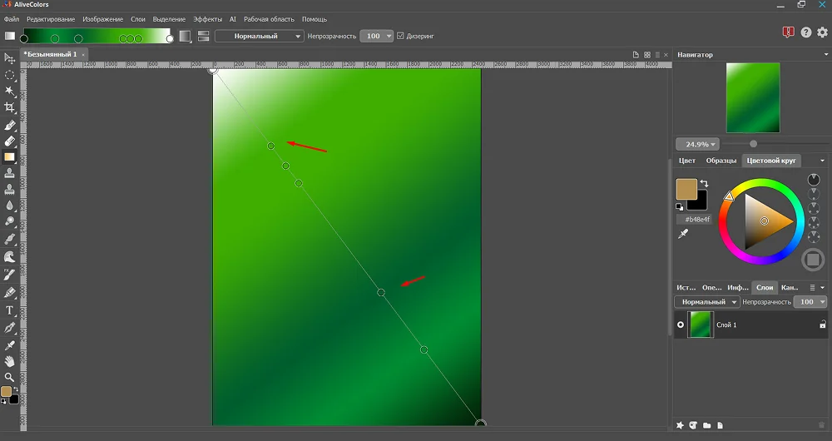
Task: Open zoom level 24.9% dropdown
Action: click(x=697, y=144)
